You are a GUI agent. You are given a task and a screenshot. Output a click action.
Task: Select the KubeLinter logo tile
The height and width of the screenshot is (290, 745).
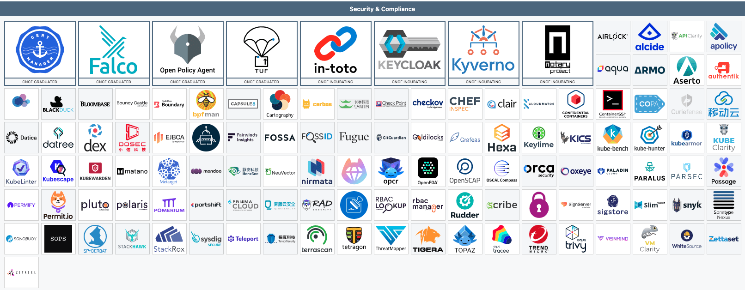21,171
